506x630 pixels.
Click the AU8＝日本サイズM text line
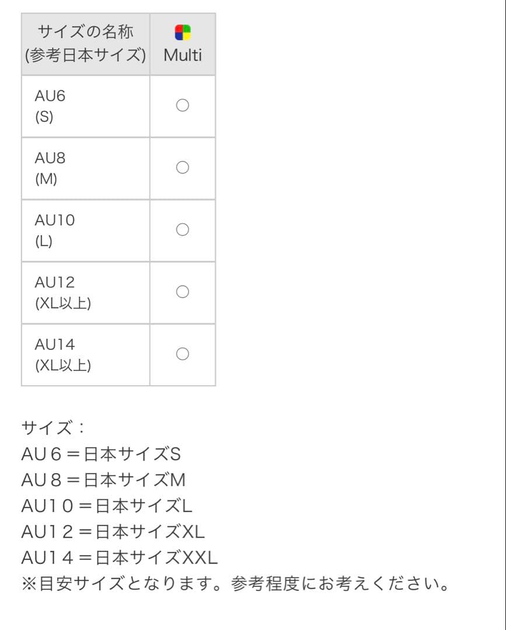coord(103,480)
